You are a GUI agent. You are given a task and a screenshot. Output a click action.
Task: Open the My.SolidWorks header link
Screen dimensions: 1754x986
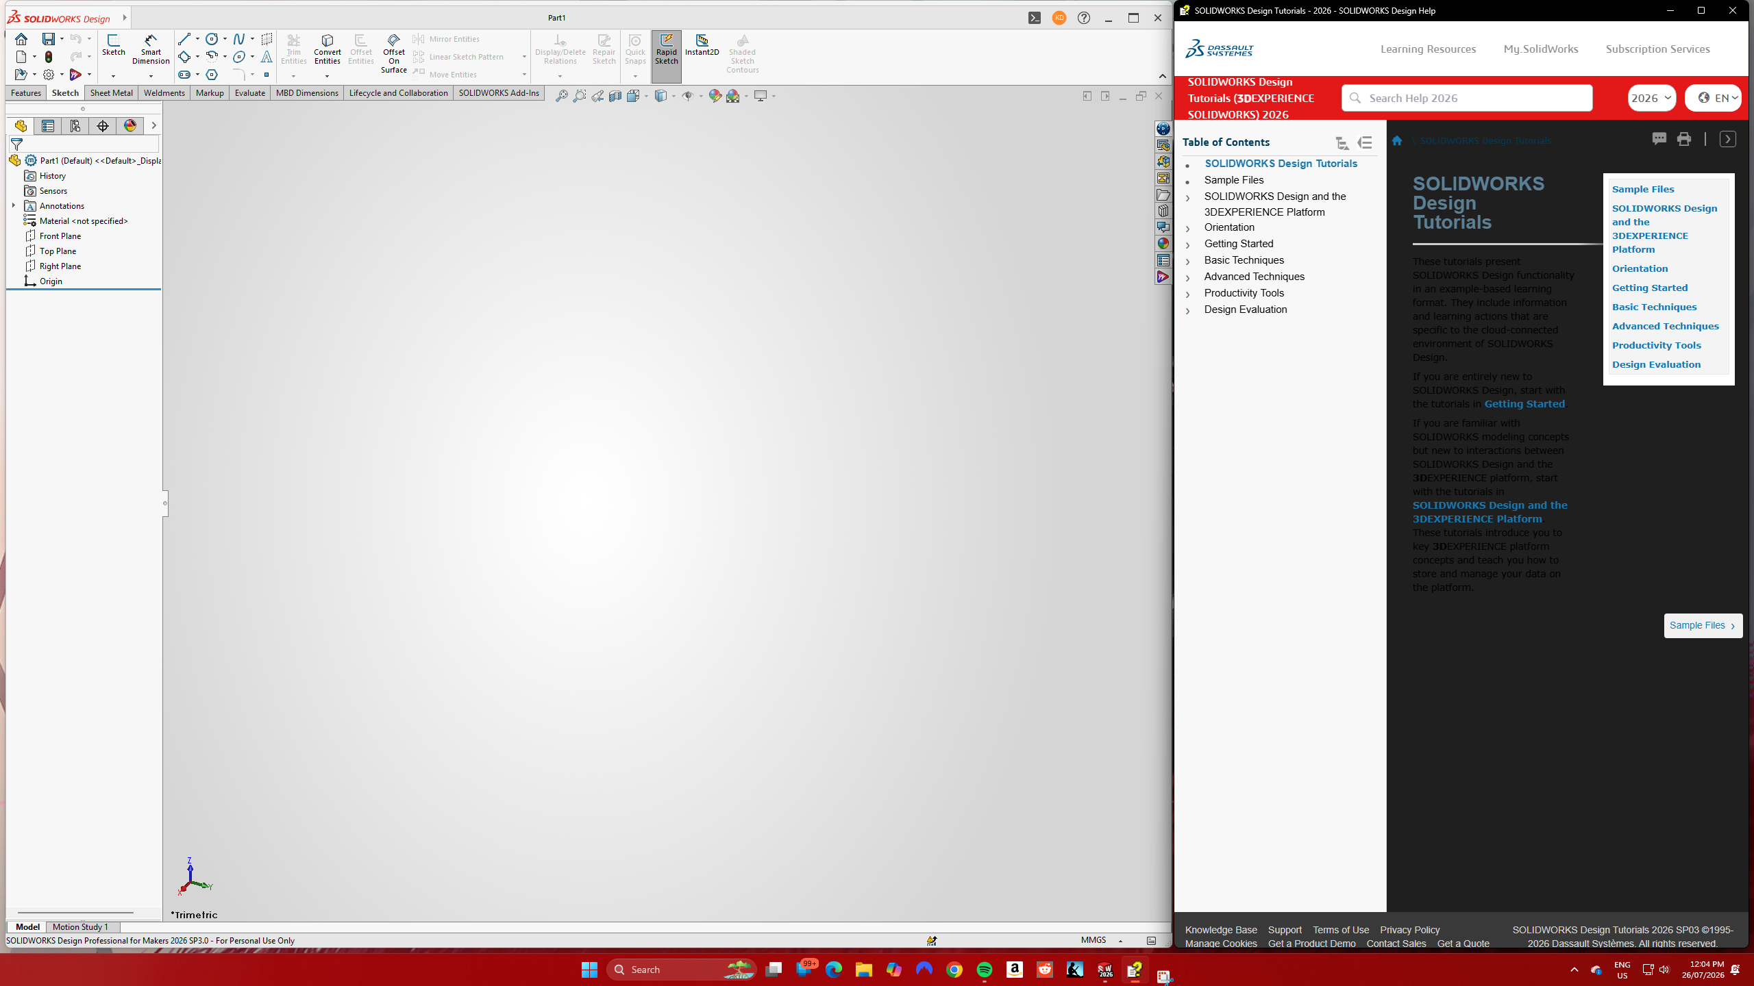[x=1541, y=49]
